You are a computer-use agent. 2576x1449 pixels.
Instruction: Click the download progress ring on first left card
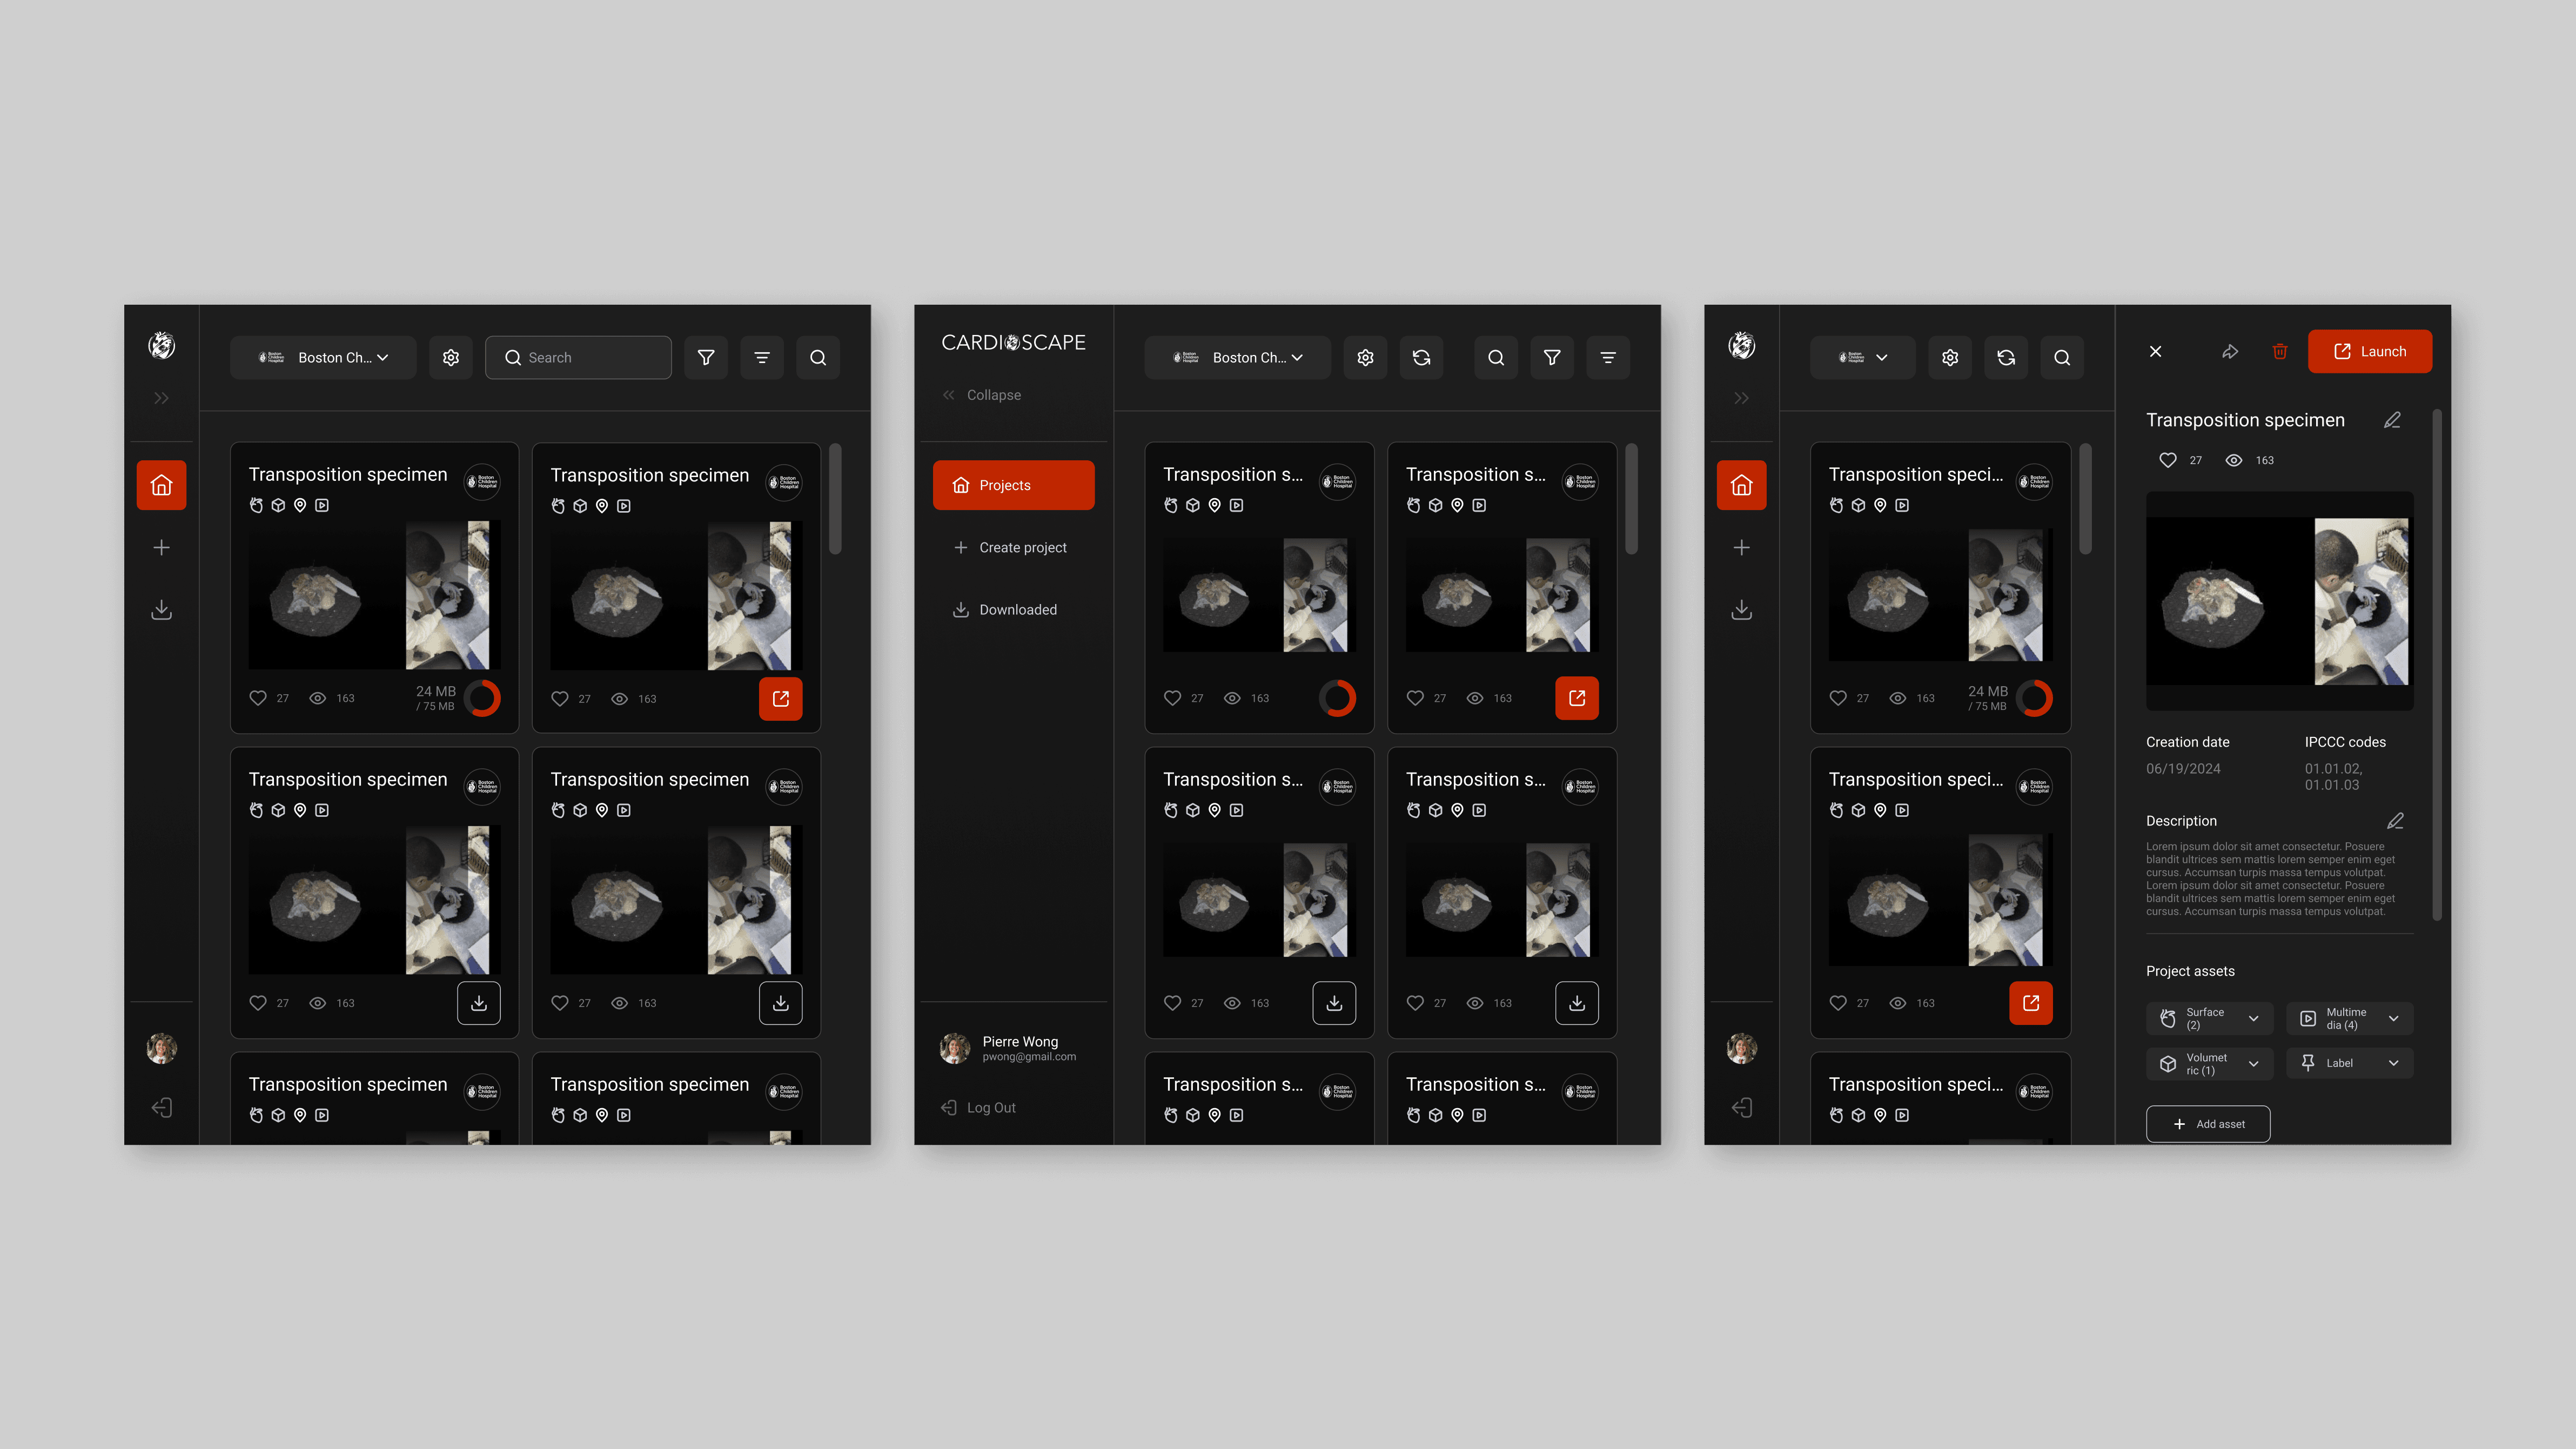[482, 698]
